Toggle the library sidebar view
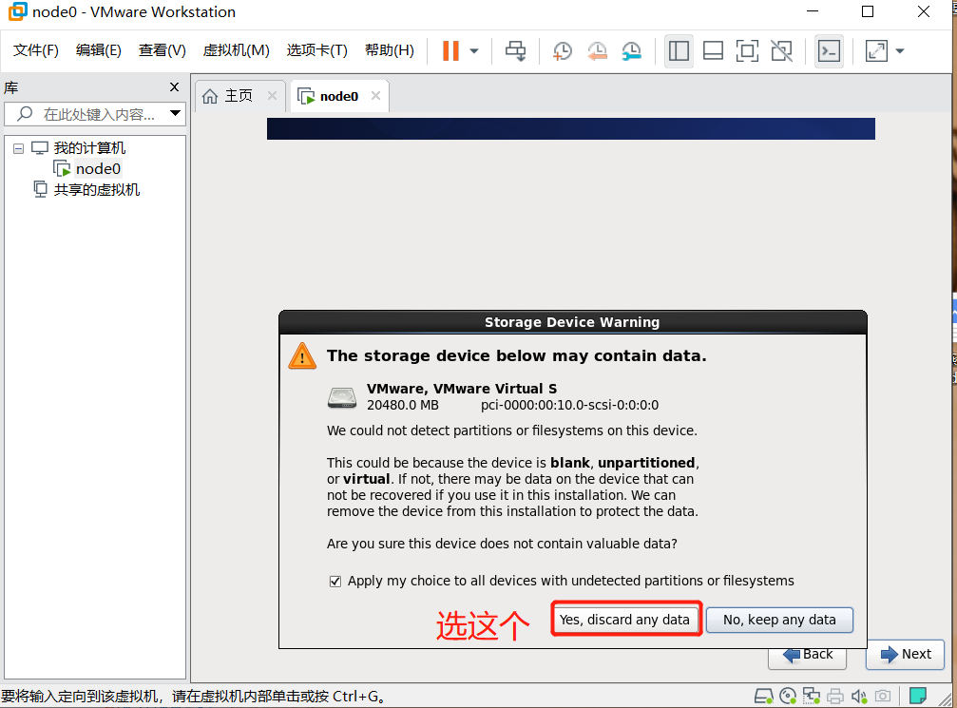The height and width of the screenshot is (708, 957). click(x=679, y=50)
